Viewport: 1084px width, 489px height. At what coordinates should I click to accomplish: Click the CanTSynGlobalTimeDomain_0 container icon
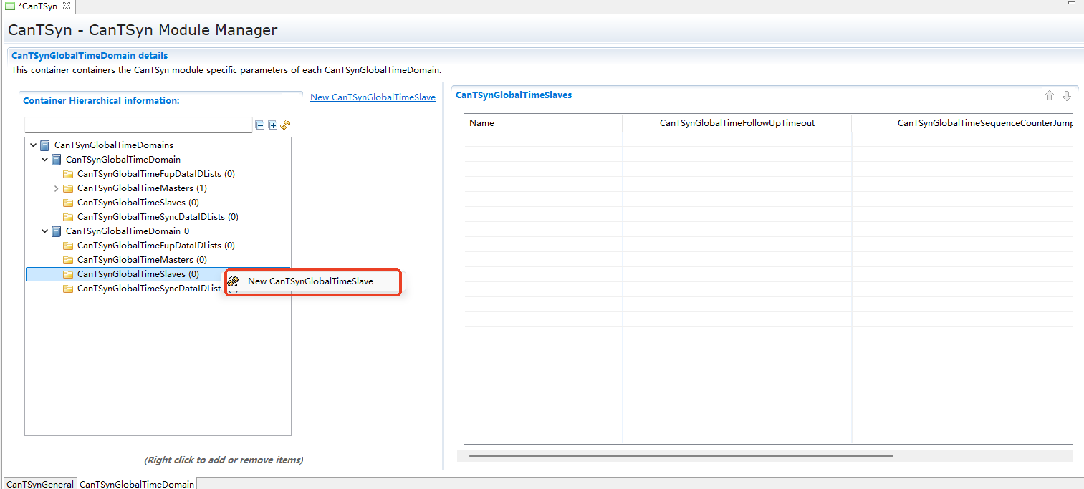pos(57,231)
